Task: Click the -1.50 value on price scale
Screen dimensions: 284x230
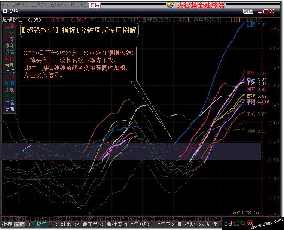Action: (272, 197)
